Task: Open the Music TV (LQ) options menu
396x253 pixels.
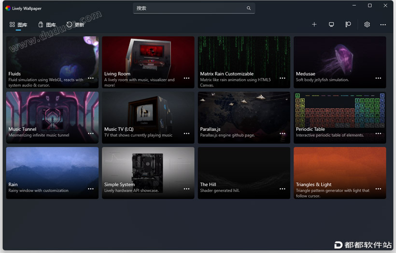Action: click(x=186, y=134)
